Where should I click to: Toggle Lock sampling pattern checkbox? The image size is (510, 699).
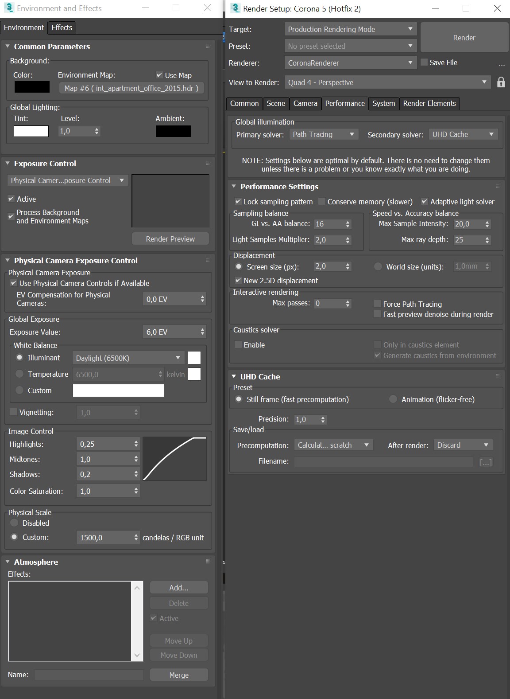(x=238, y=201)
